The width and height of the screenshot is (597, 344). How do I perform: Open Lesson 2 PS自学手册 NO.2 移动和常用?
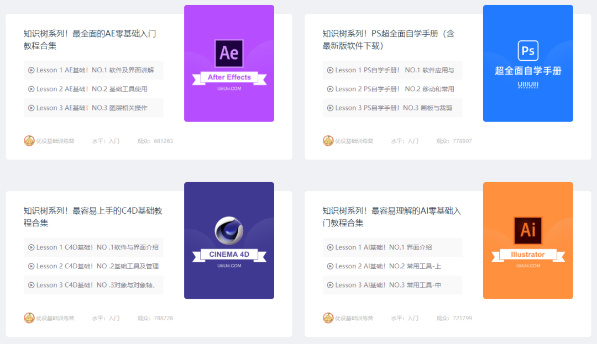point(392,89)
